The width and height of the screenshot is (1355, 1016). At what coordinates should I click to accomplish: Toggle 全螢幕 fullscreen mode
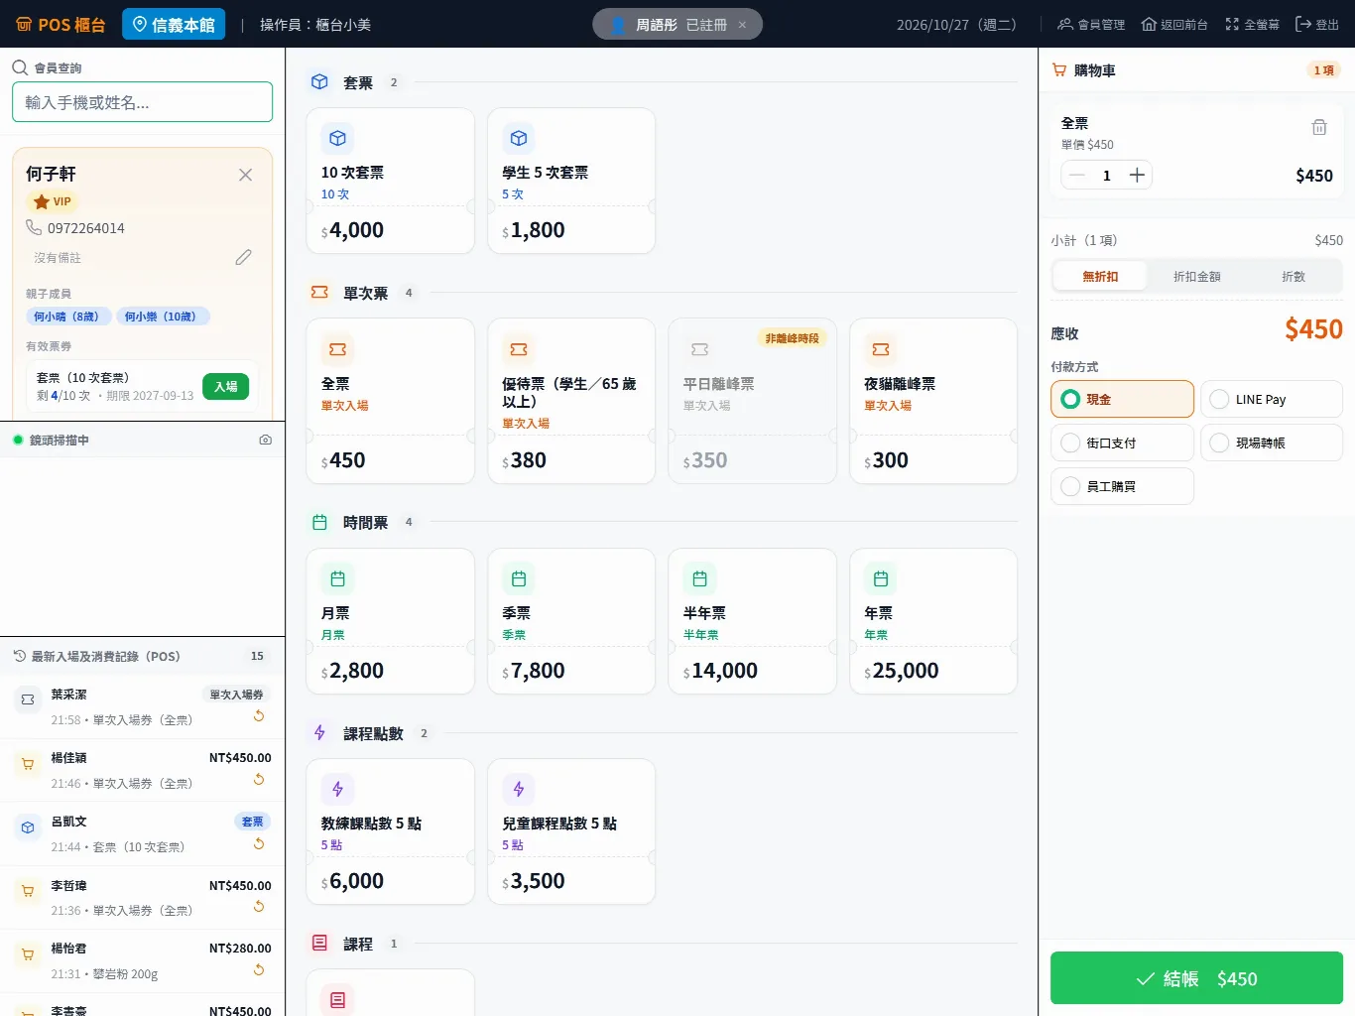pos(1253,25)
